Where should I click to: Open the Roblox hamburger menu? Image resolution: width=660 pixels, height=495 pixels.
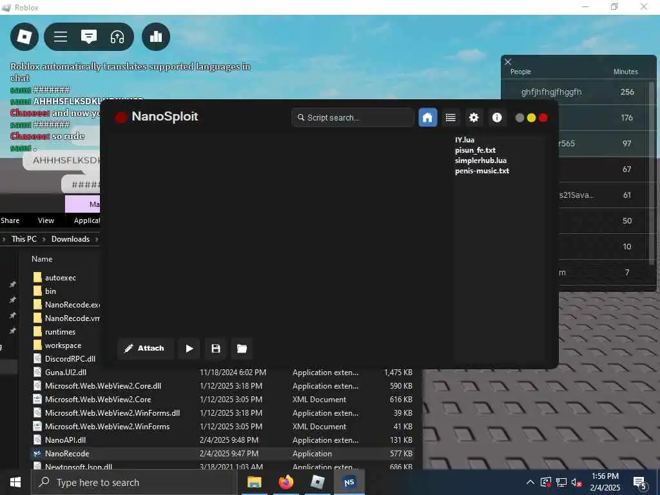click(61, 37)
